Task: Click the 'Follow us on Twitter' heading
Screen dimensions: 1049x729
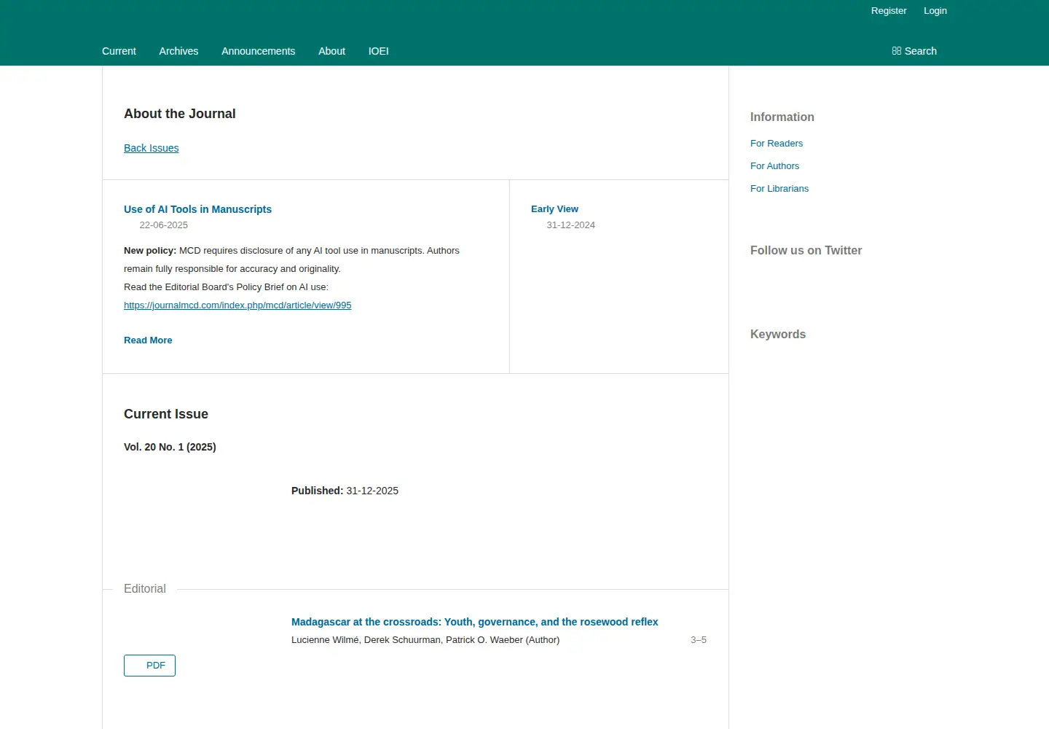Action: click(x=806, y=251)
